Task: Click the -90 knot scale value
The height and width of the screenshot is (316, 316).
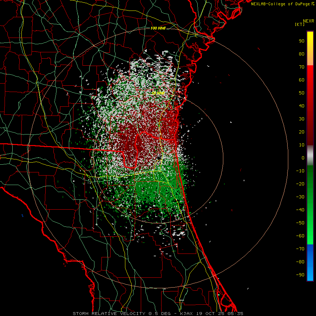Action: (x=300, y=275)
